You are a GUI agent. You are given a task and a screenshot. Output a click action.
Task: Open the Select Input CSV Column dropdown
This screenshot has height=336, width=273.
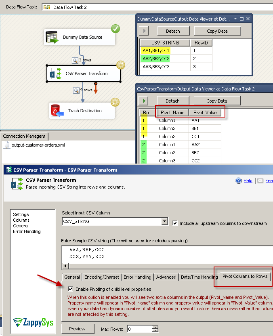pos(164,221)
